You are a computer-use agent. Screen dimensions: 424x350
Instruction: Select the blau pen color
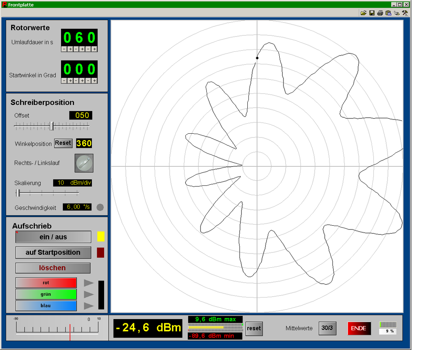pyautogui.click(x=46, y=306)
